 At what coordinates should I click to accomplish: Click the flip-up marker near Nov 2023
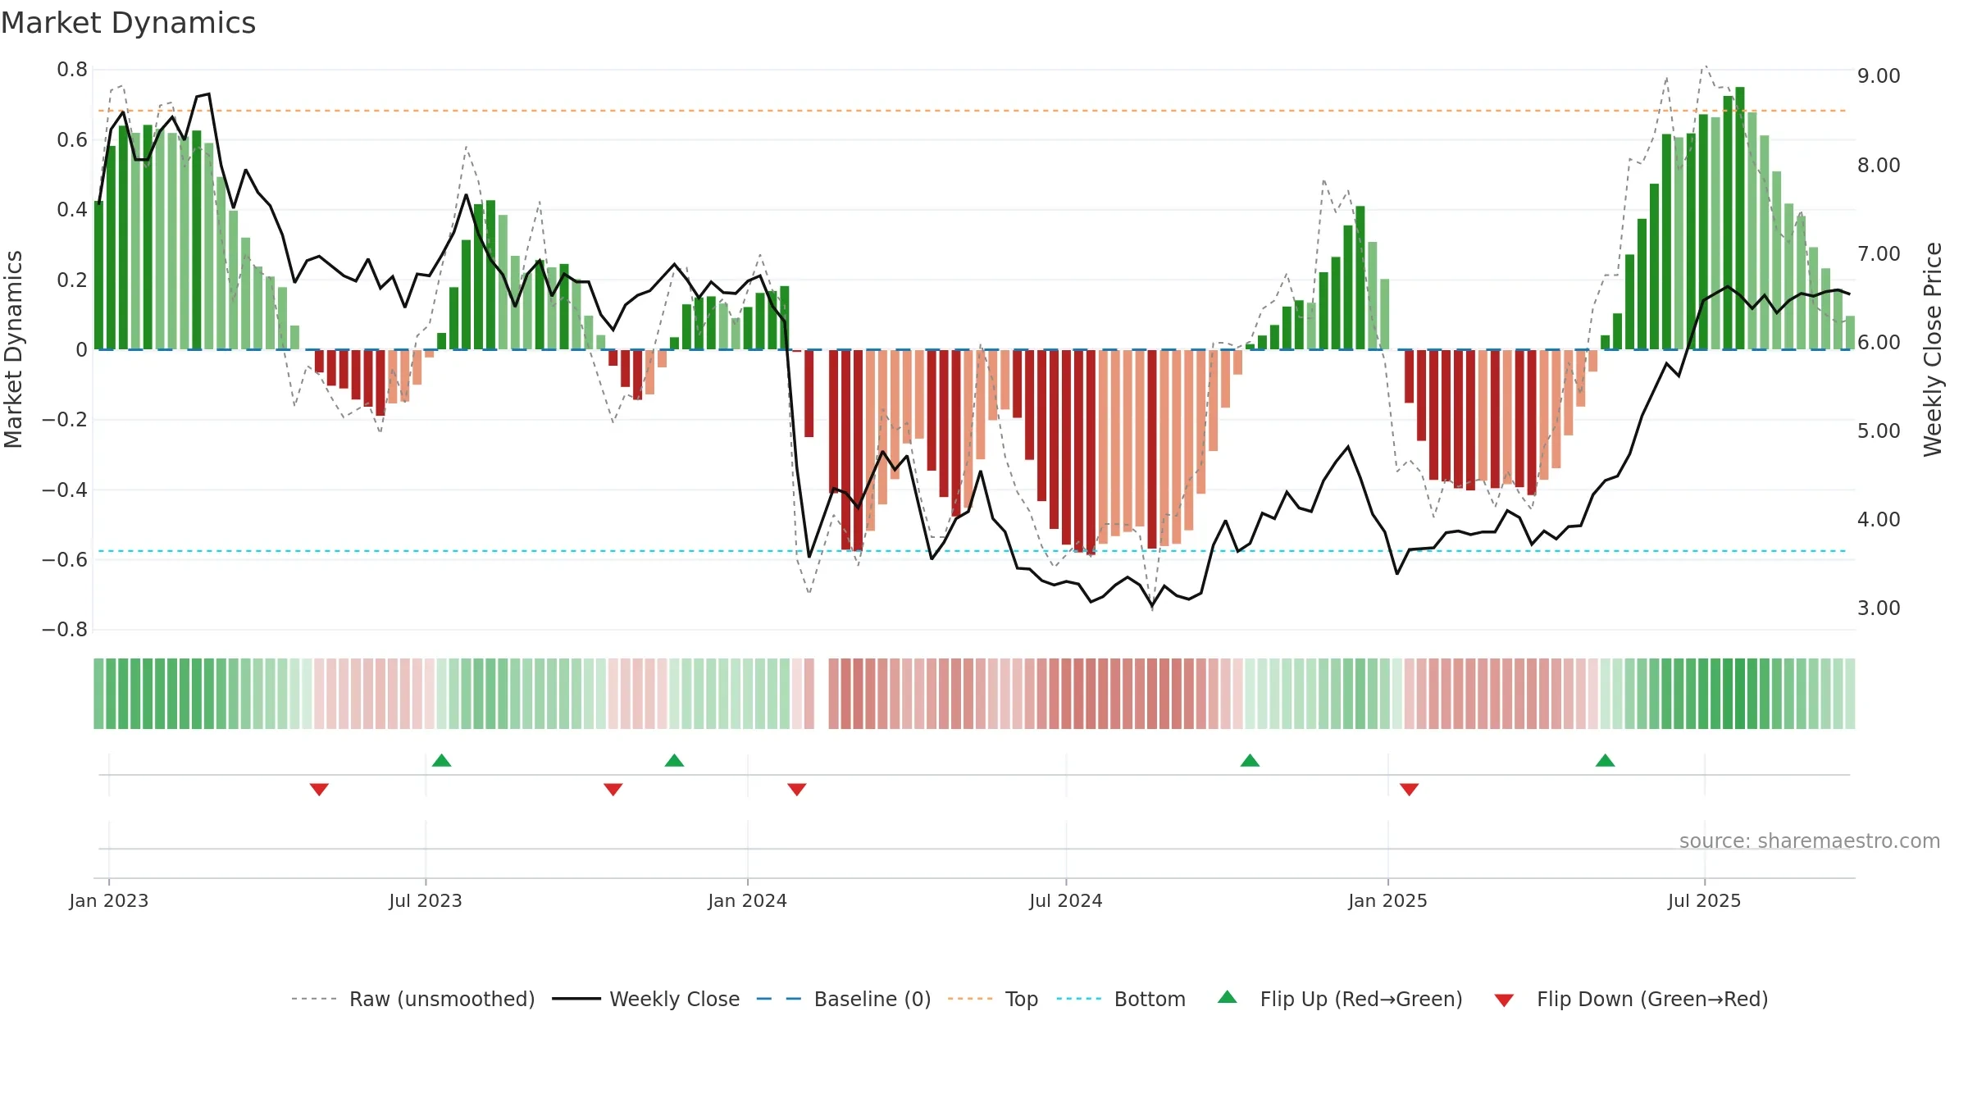674,760
